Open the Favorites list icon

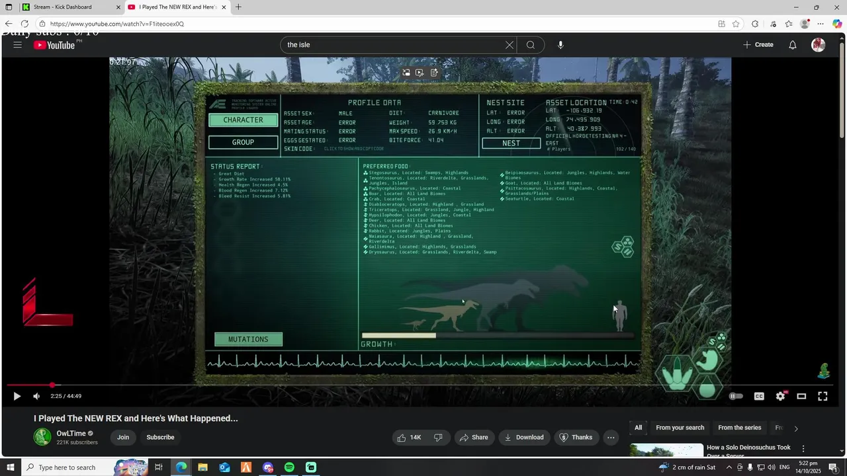(789, 24)
